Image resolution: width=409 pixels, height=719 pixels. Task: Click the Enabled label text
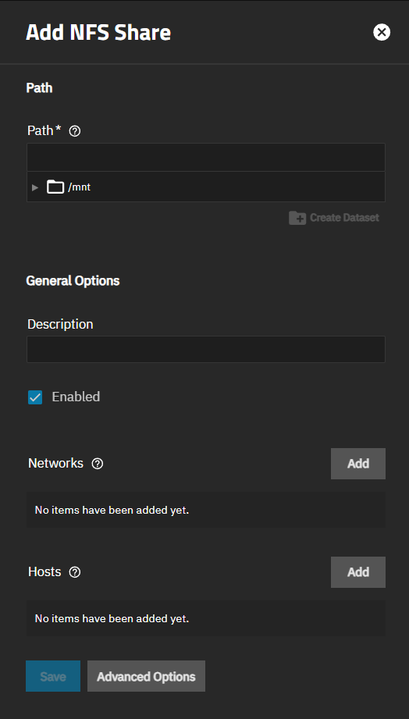pos(76,397)
